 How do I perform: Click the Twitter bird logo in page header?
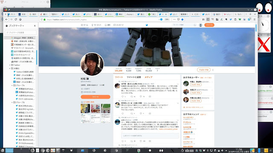pos(147,25)
